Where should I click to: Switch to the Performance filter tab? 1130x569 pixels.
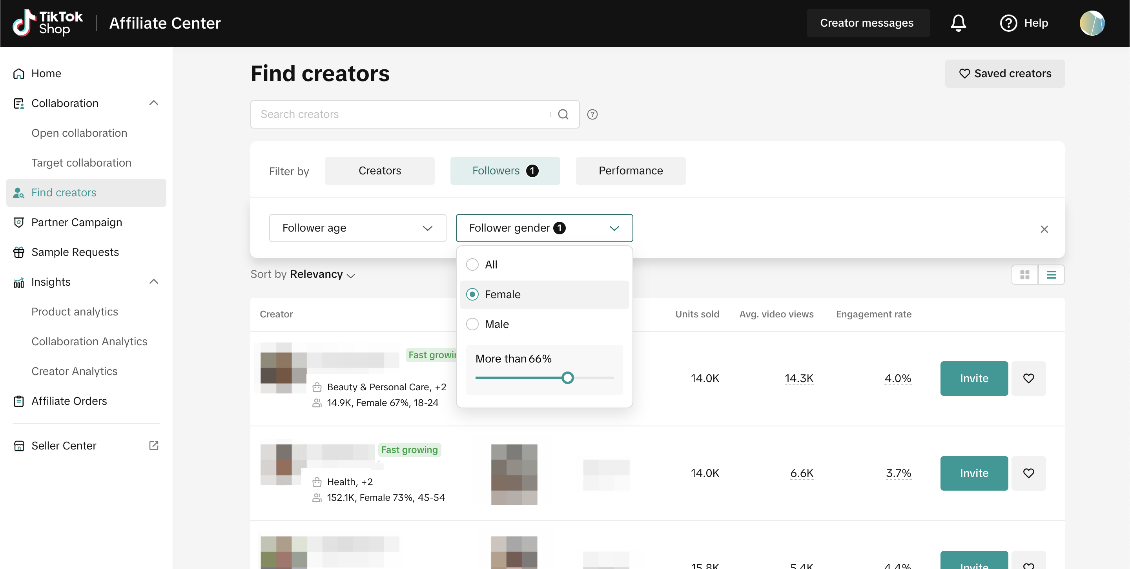coord(631,171)
